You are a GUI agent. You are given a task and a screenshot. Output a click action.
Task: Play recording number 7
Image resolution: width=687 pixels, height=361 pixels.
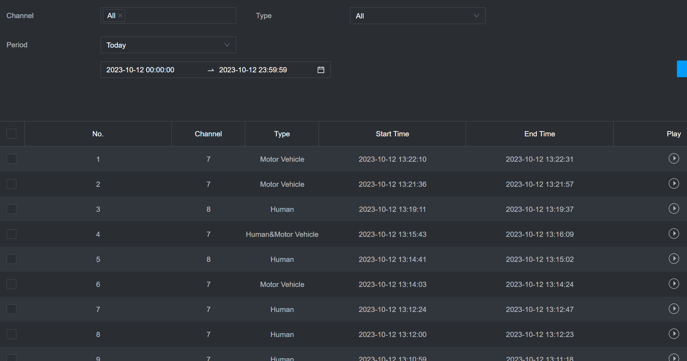coord(673,309)
